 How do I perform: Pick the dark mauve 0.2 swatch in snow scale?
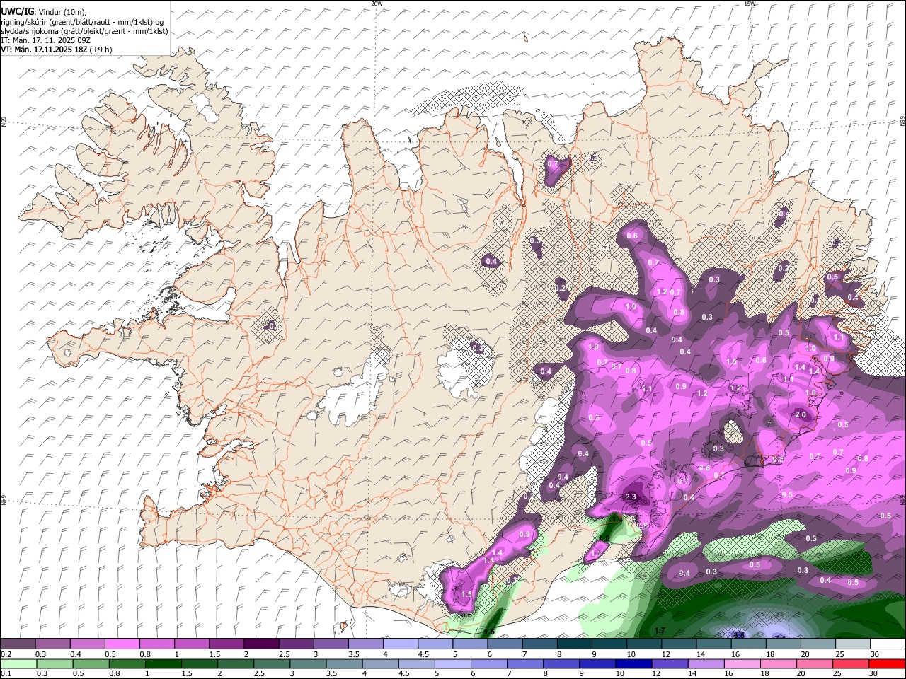(18, 644)
